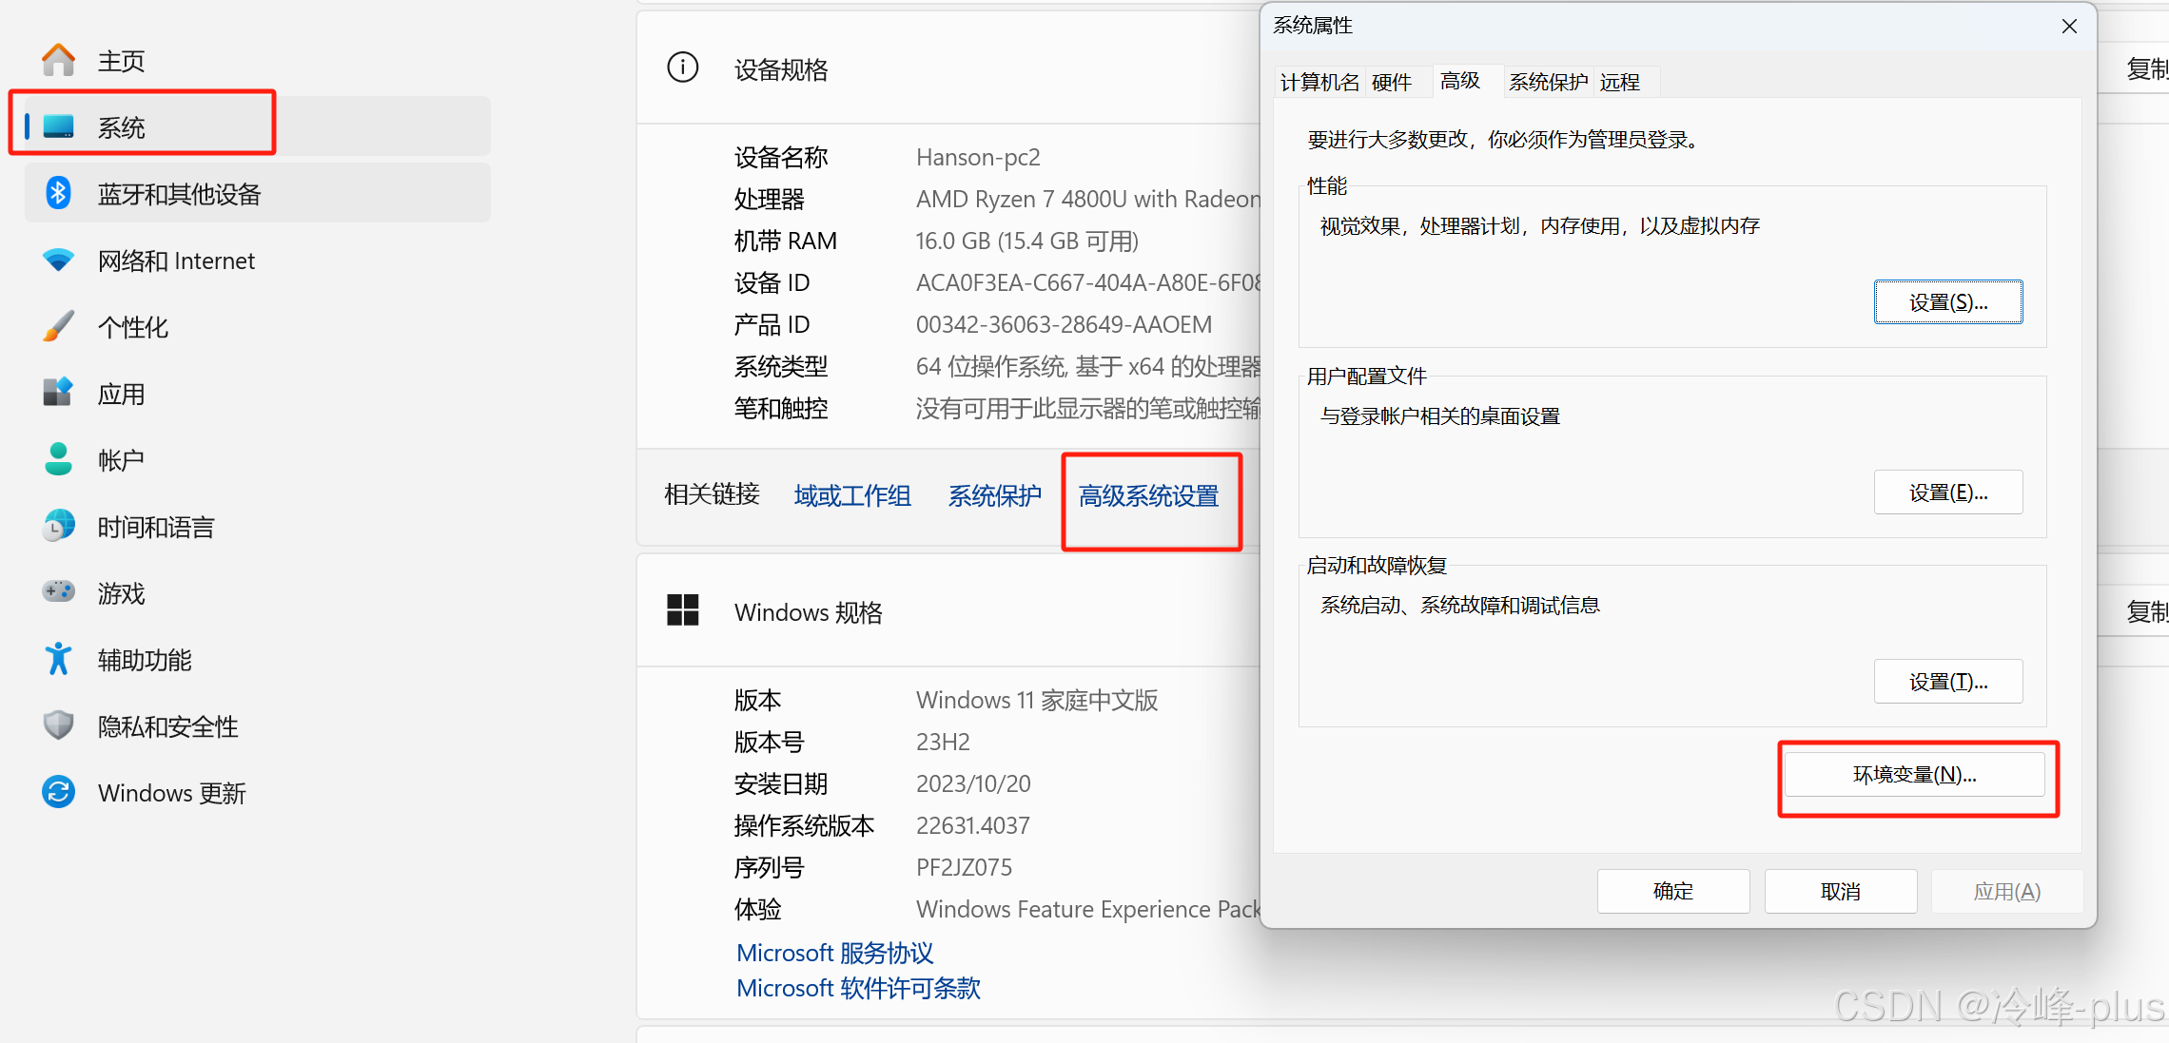Open 应用 settings page
Viewport: 2169px width, 1043px height.
257,394
